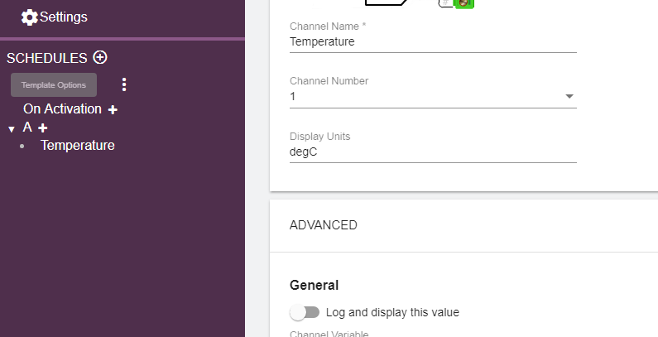658x337 pixels.
Task: Select the On Activation schedule
Action: pyautogui.click(x=62, y=109)
